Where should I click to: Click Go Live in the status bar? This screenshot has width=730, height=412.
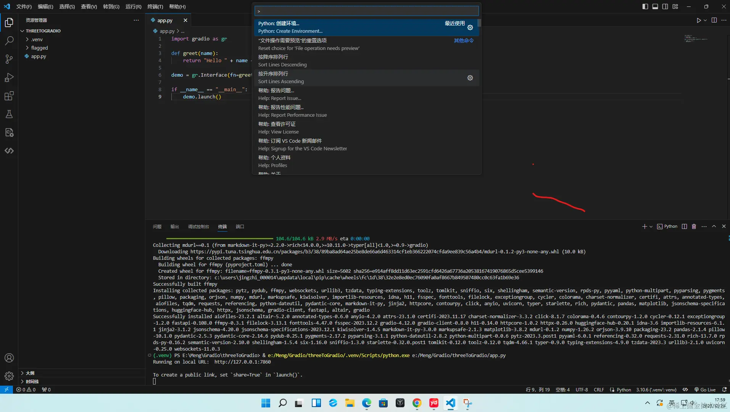pos(706,389)
